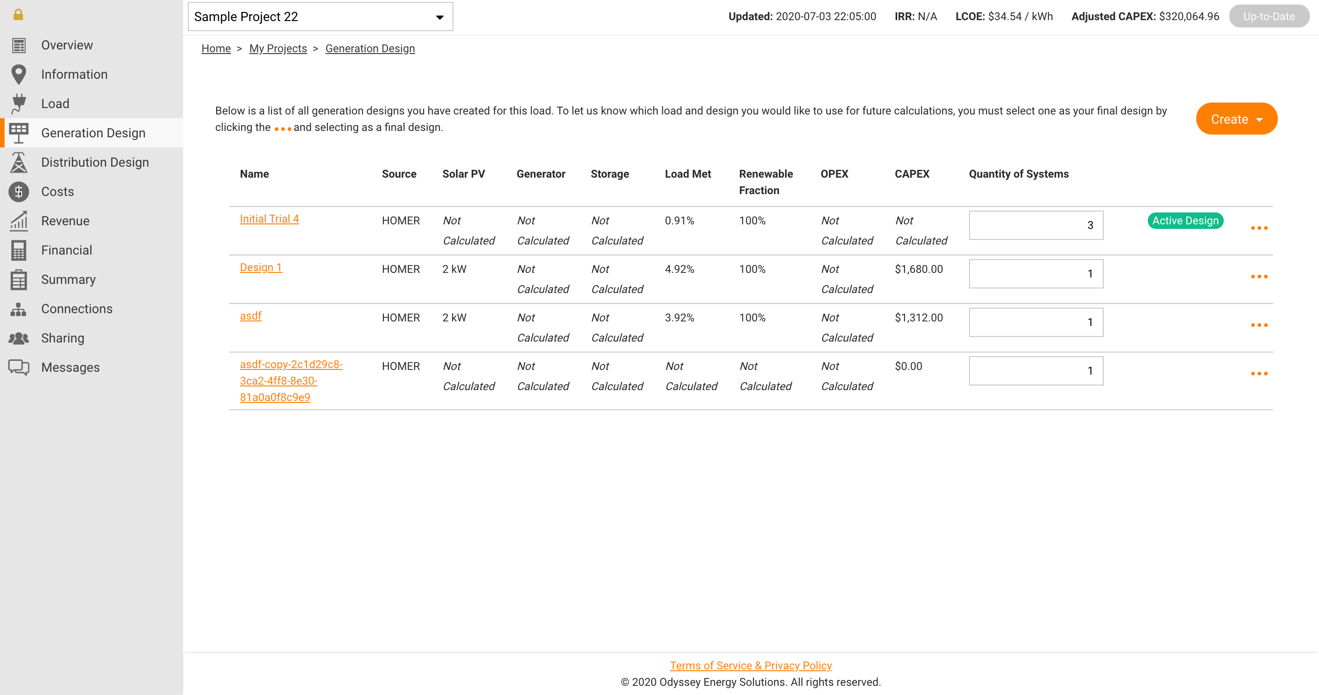Open the Initial Trial 4 design link
The height and width of the screenshot is (695, 1319).
(x=269, y=218)
